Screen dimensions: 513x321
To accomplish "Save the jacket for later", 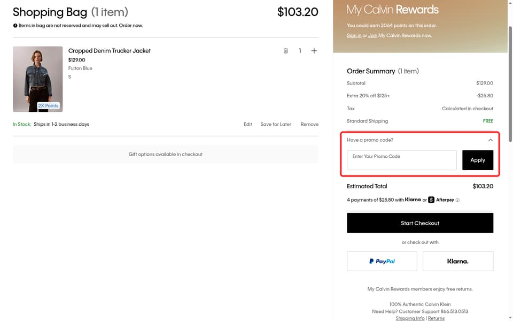I will point(276,124).
